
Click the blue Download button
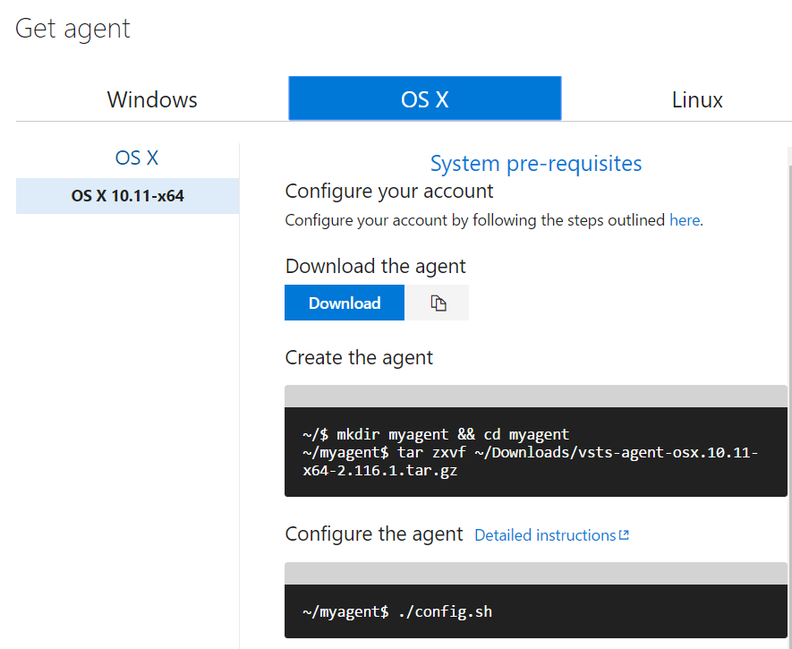(345, 303)
